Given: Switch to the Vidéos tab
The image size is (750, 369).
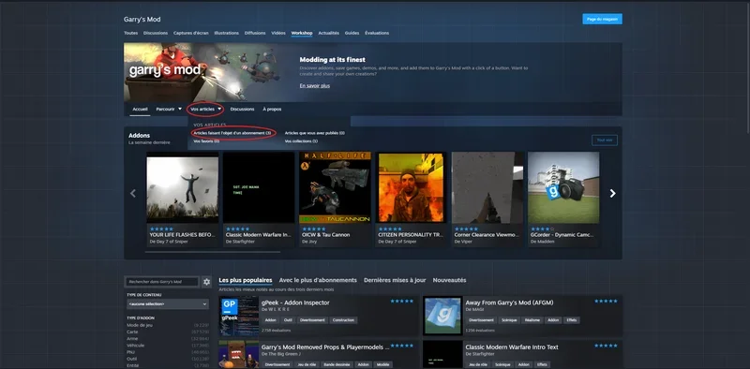Looking at the screenshot, I should click(x=278, y=33).
